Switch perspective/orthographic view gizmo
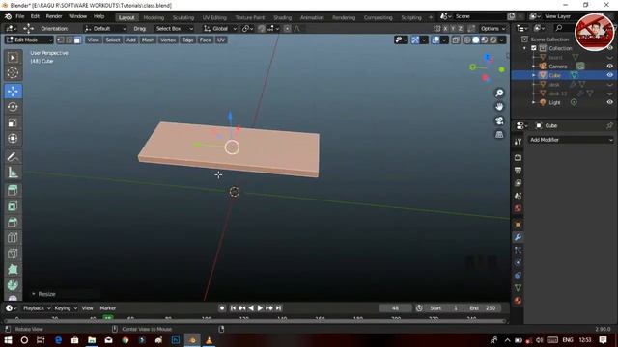 [x=499, y=134]
